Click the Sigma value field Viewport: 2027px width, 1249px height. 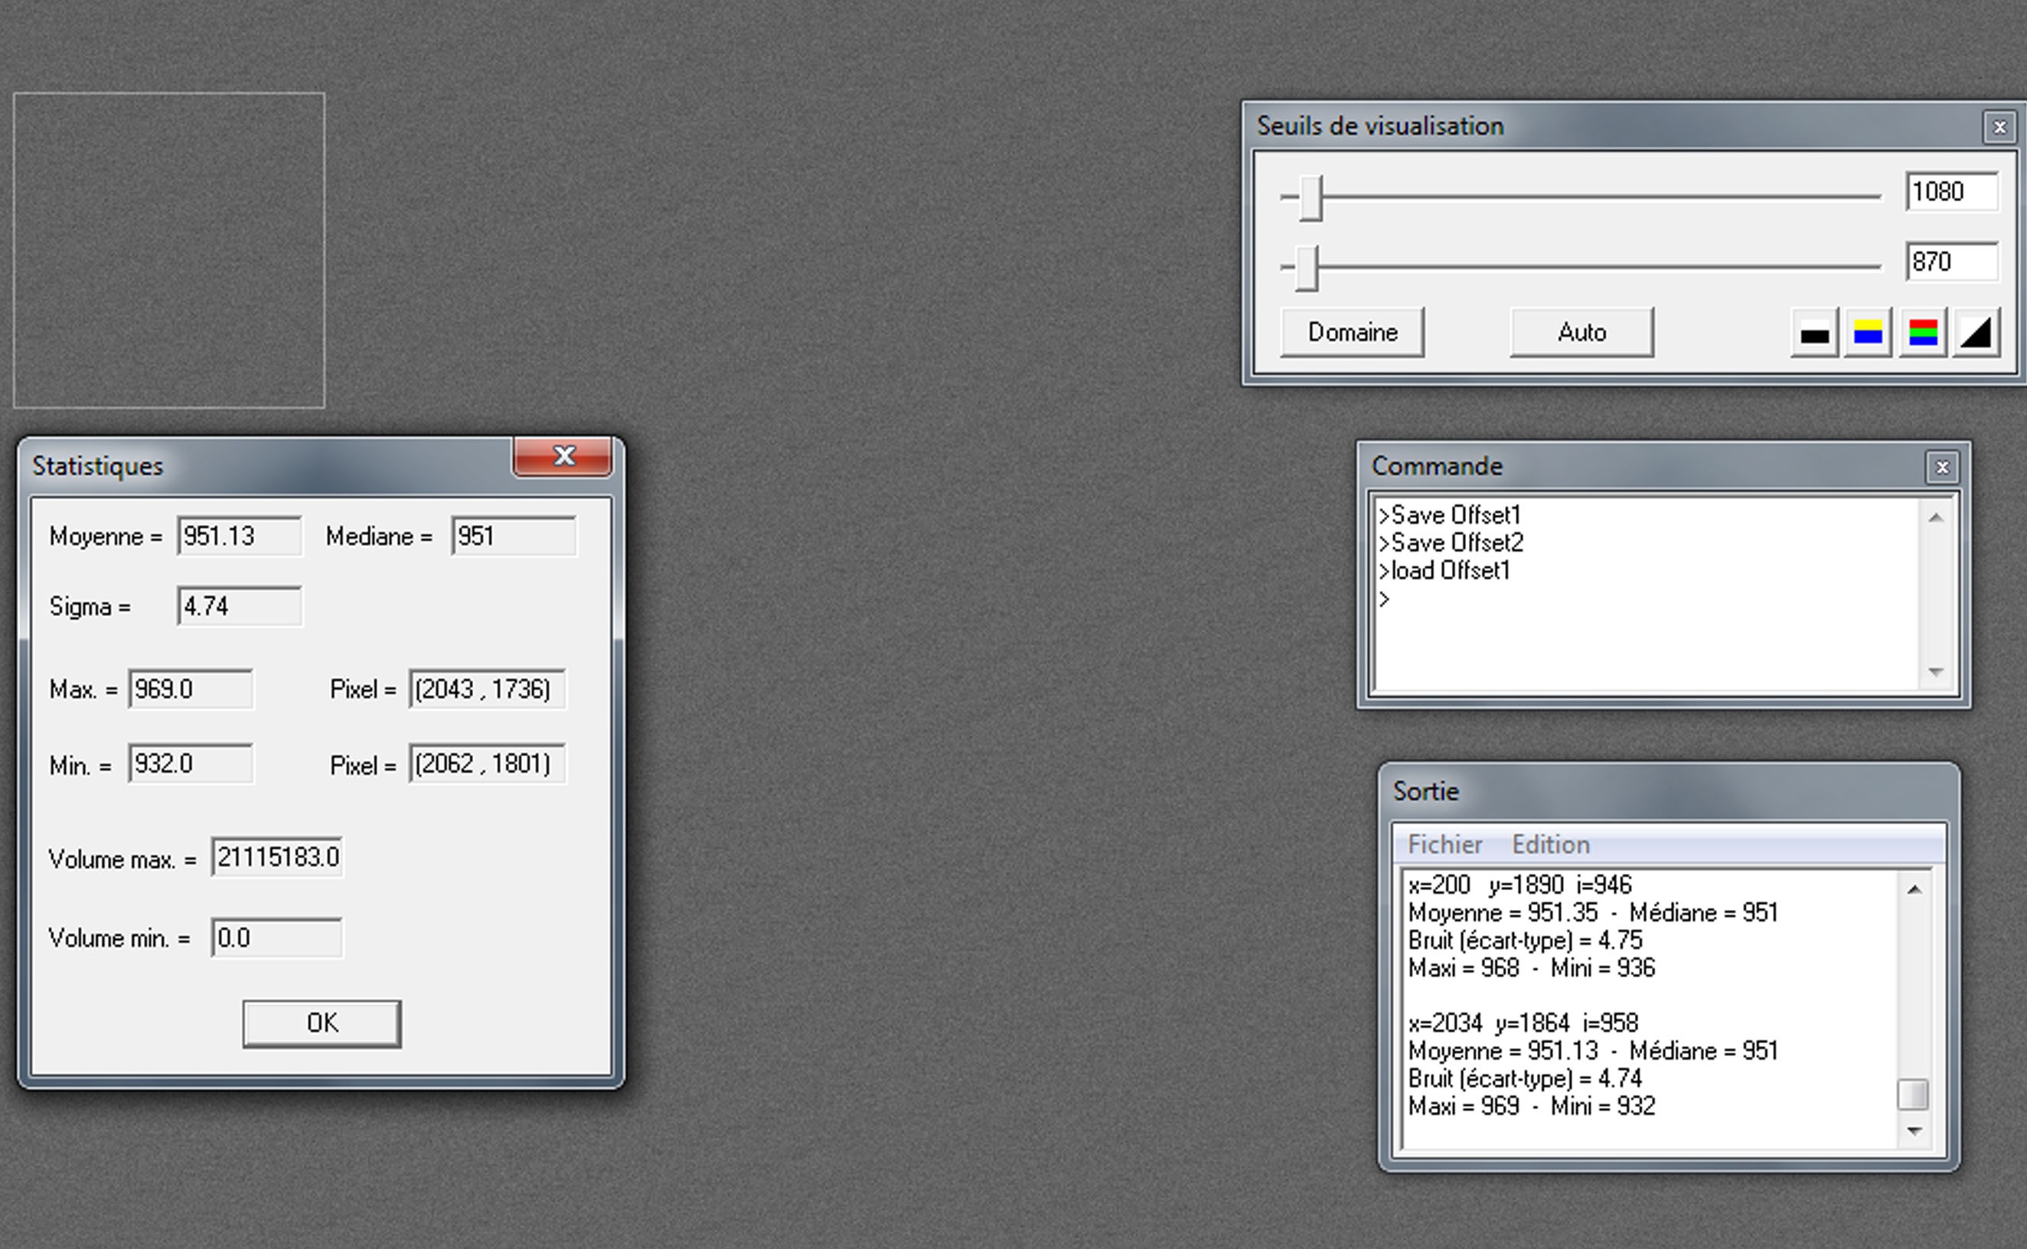[x=239, y=606]
